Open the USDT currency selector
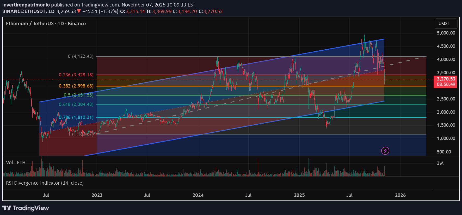Viewport: 462px width, 215px height. point(446,24)
